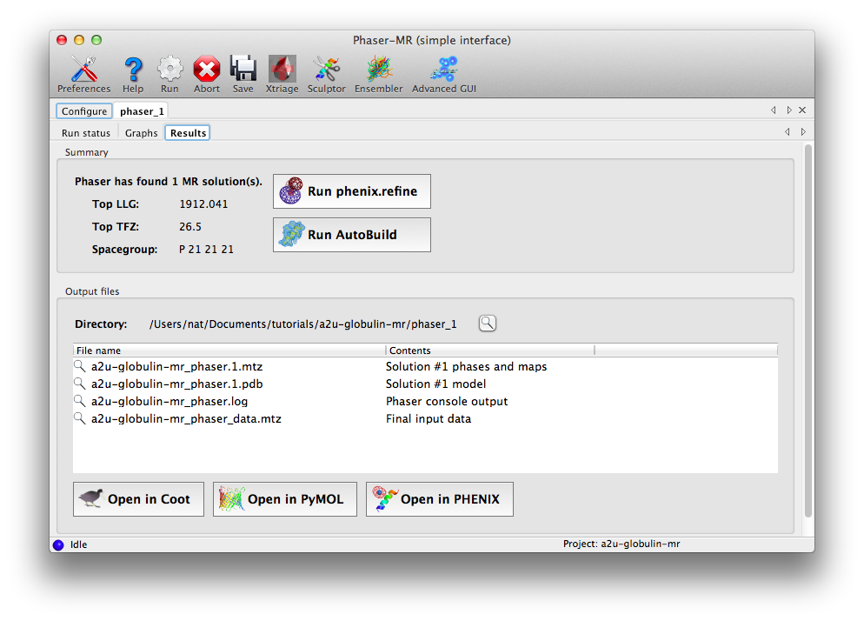This screenshot has height=621, width=864.
Task: Select the Run status tab
Action: [x=86, y=133]
